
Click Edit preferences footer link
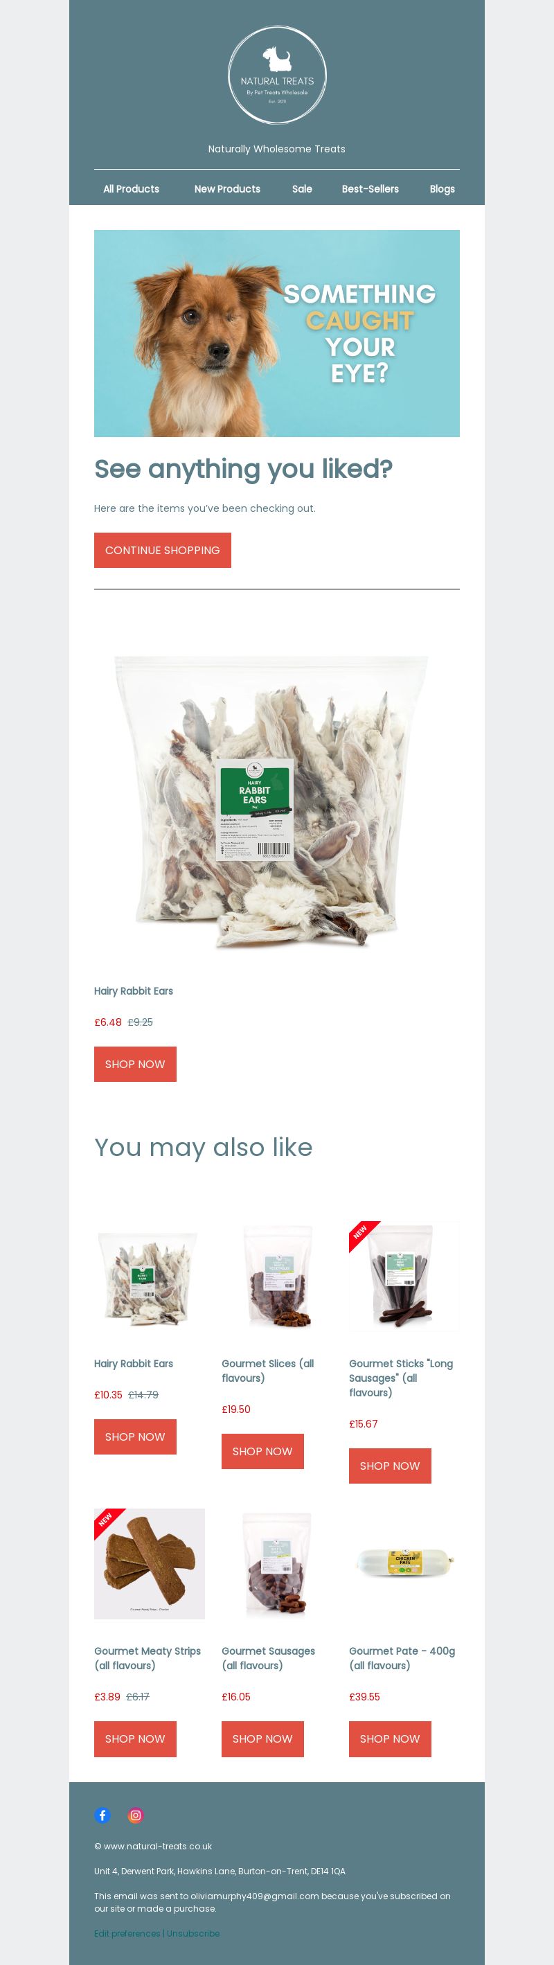tap(127, 1932)
